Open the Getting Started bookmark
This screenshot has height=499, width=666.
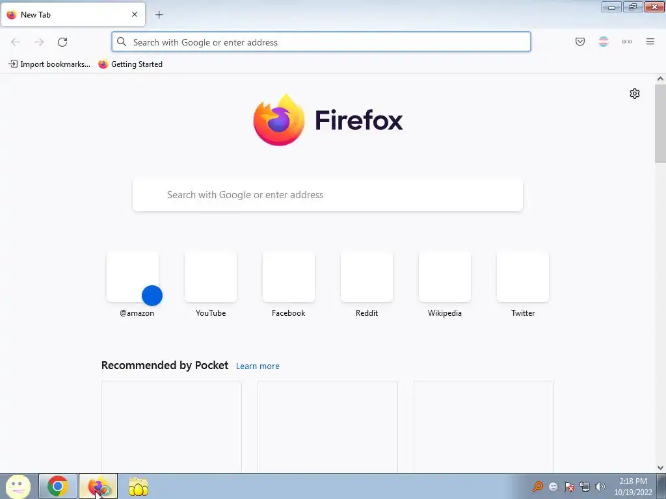coord(130,64)
